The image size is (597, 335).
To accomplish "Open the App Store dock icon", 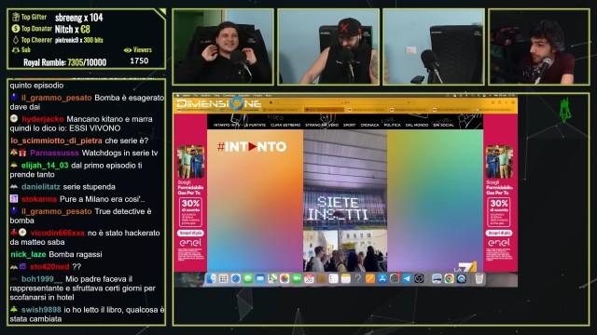I will pyautogui.click(x=382, y=279).
